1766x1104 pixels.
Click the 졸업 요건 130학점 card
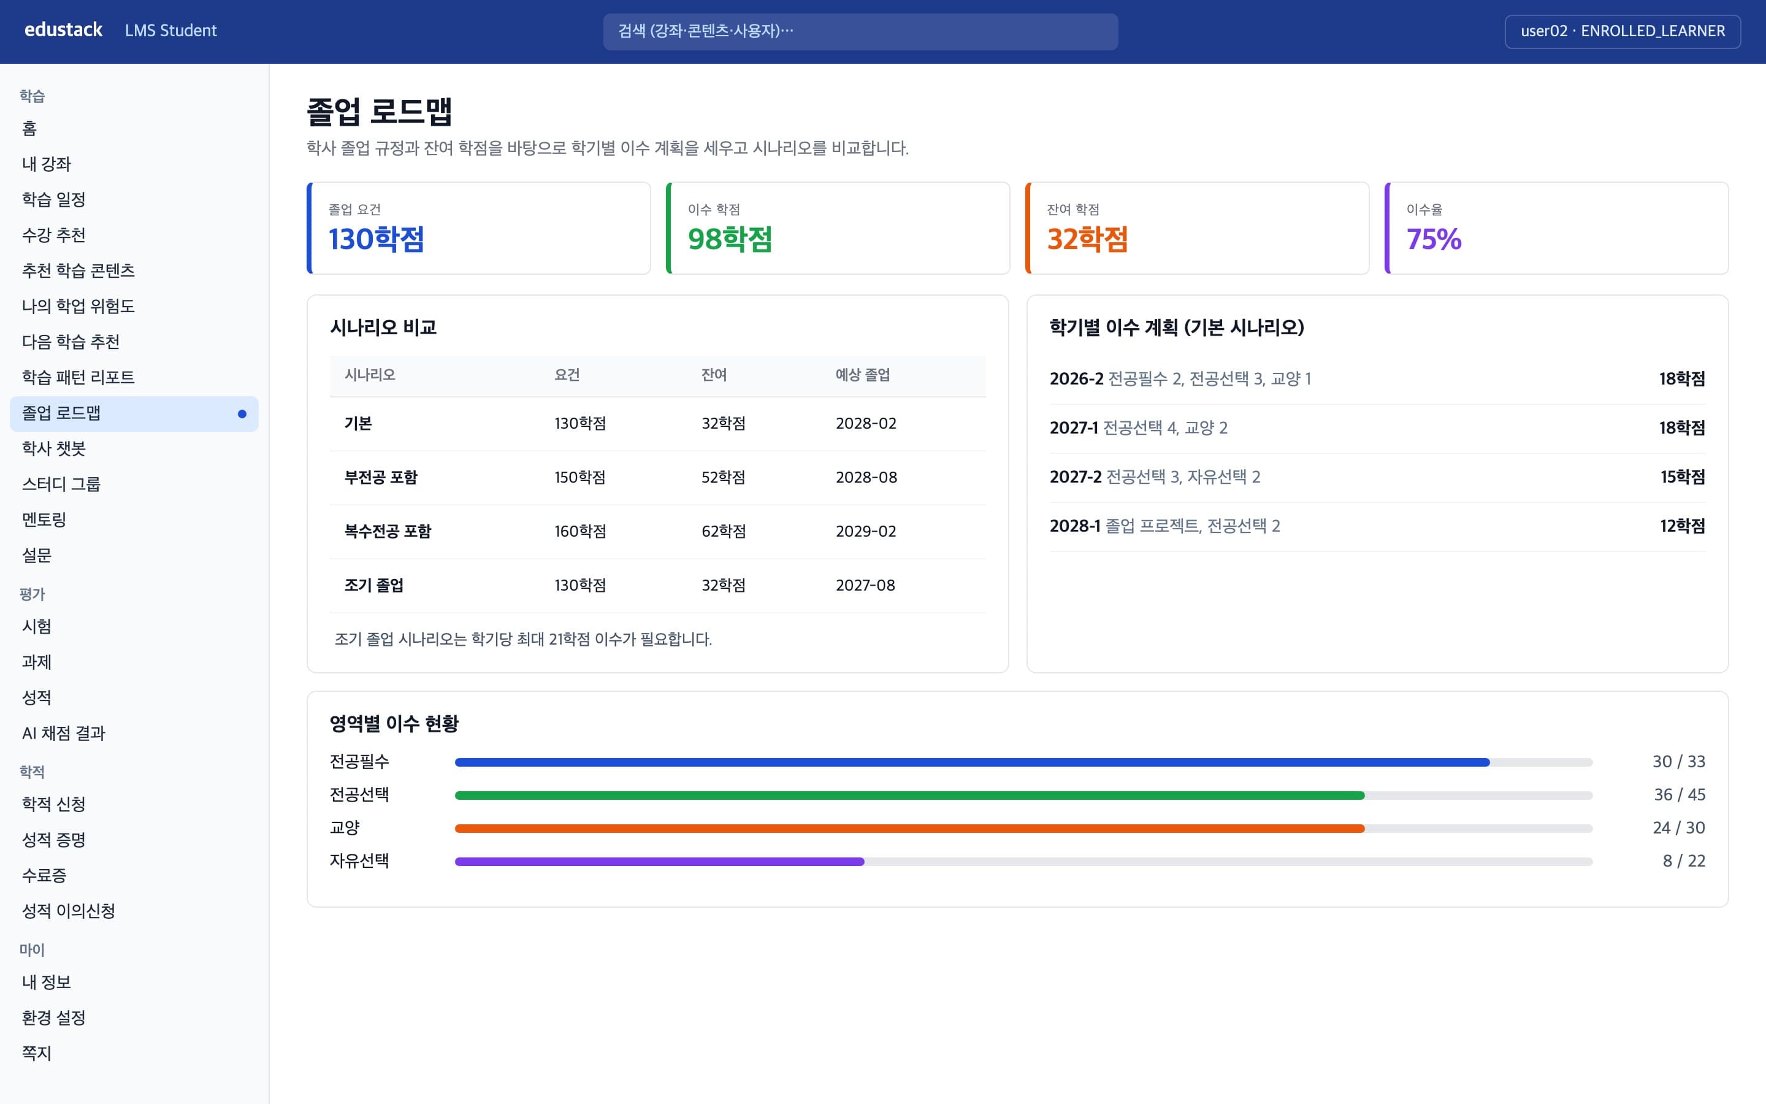pos(479,228)
